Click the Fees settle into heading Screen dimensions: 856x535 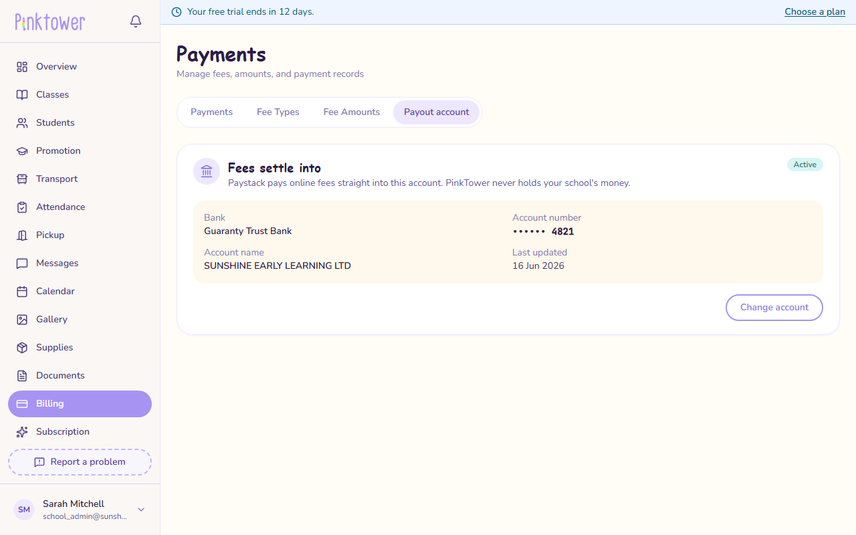coord(274,168)
